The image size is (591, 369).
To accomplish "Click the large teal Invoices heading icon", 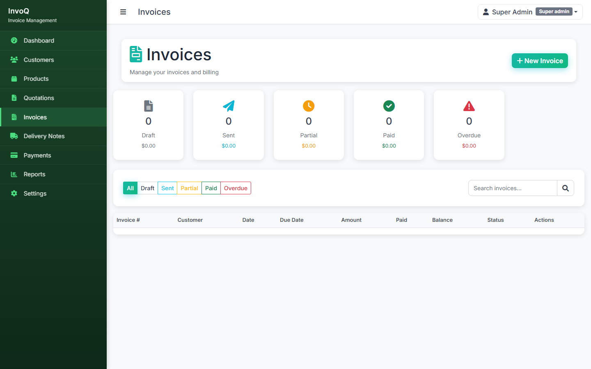I will point(136,54).
